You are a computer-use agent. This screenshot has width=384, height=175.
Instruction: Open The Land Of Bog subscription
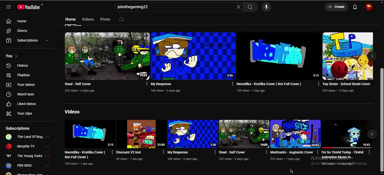(27, 137)
